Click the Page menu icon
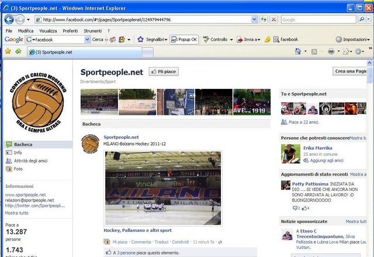This screenshot has width=374, height=257. point(346,52)
